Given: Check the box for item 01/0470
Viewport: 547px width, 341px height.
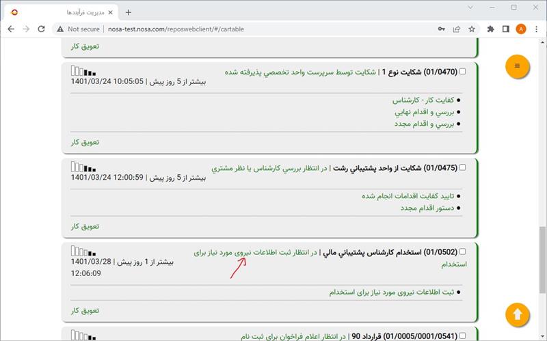Looking at the screenshot, I should (463, 71).
